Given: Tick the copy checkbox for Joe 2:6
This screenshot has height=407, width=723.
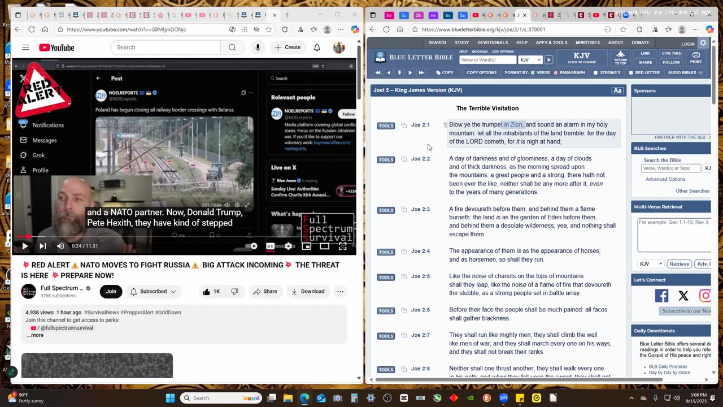Looking at the screenshot, I should click(x=404, y=310).
